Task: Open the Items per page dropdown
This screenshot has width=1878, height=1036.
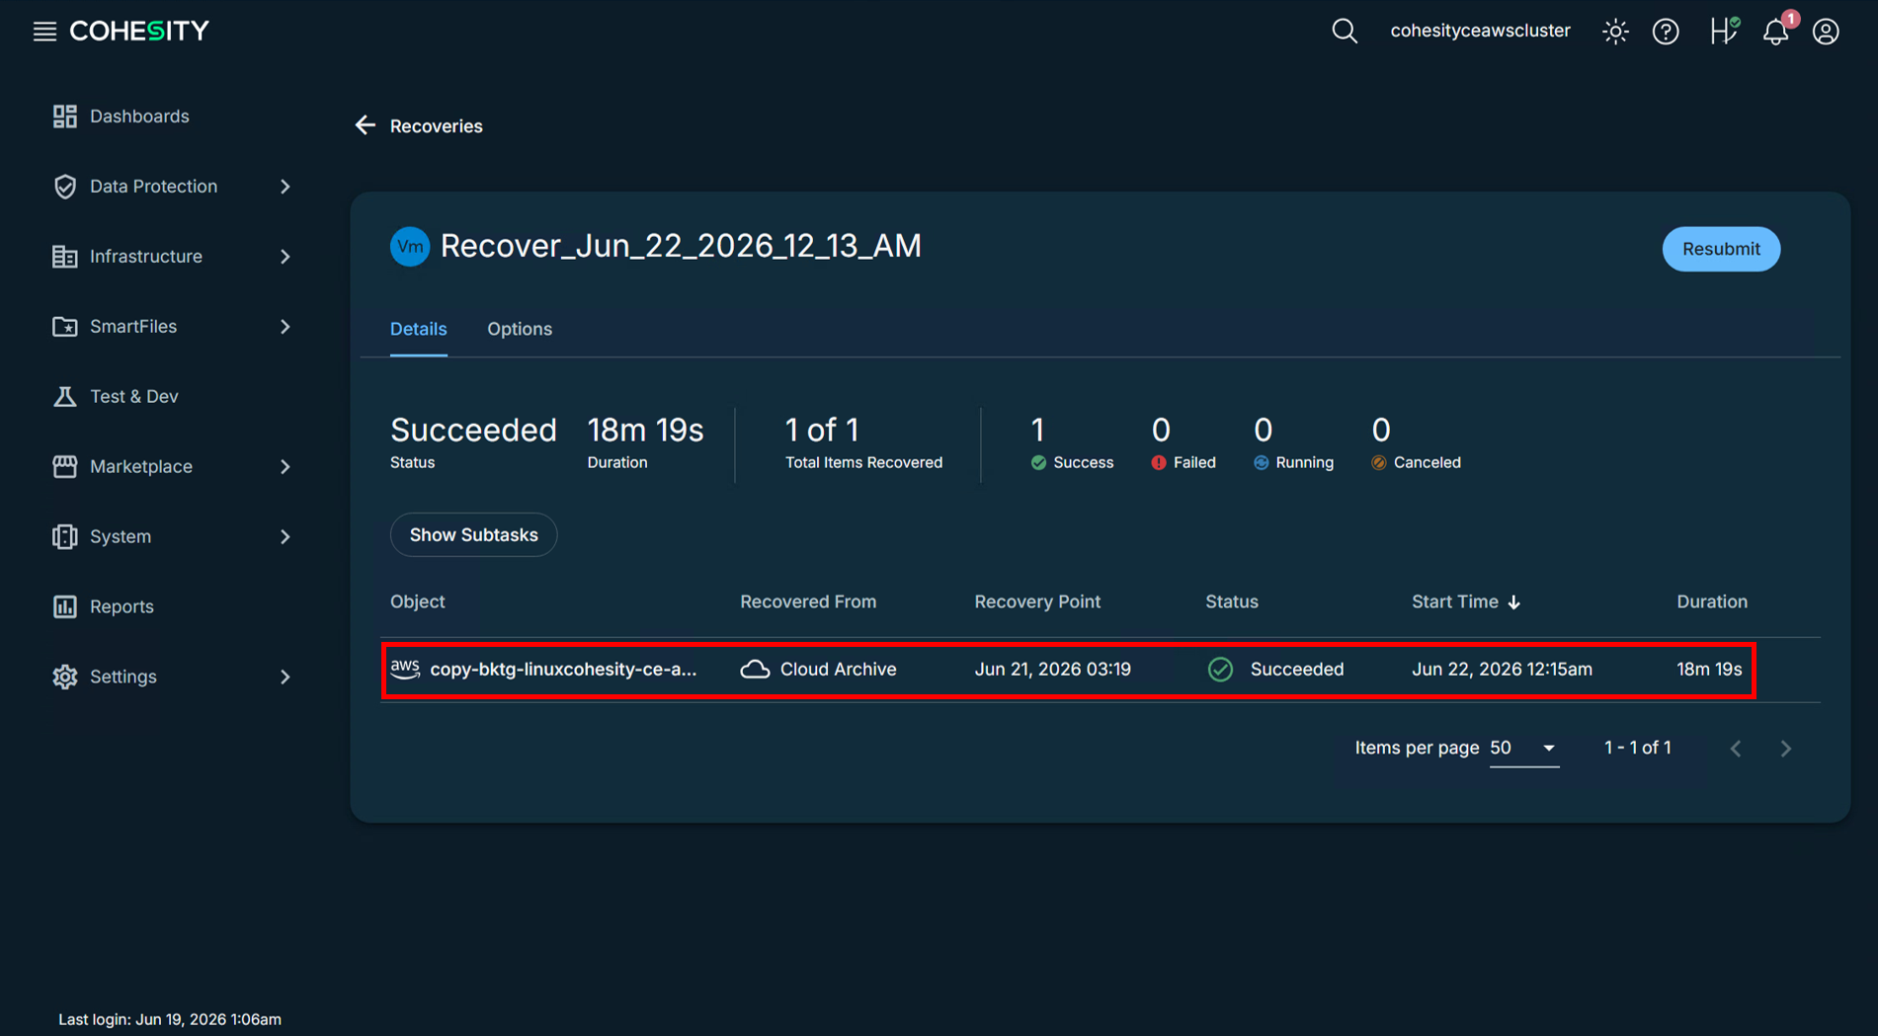Action: (x=1523, y=748)
